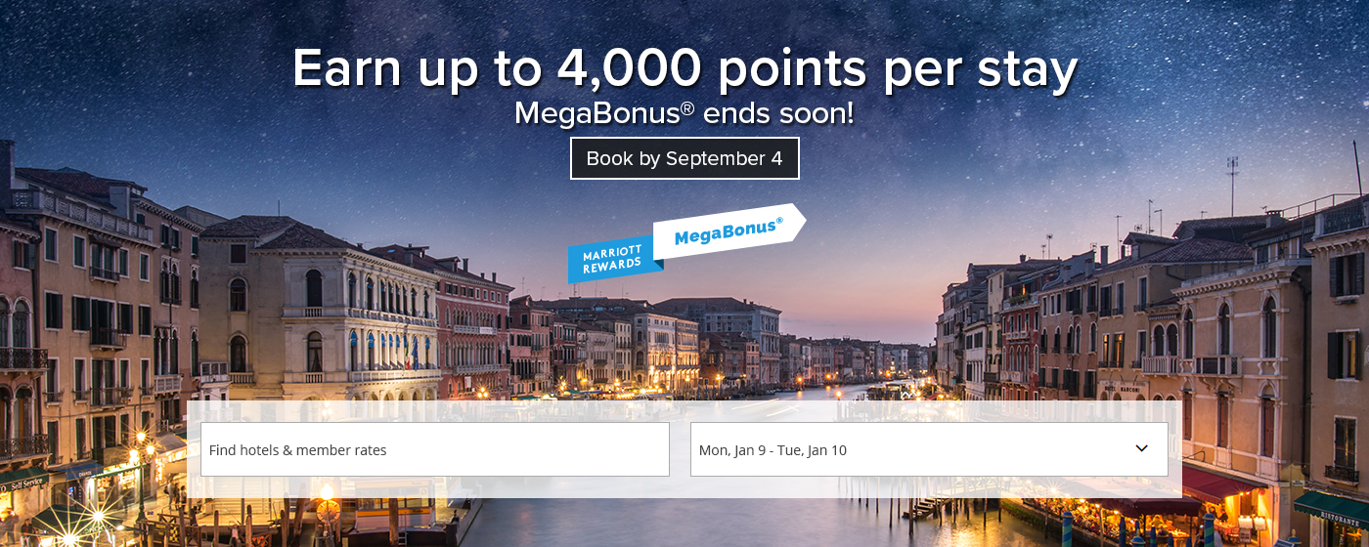Click the white MegaBonus tag logo
The height and width of the screenshot is (547, 1369).
[x=729, y=231]
